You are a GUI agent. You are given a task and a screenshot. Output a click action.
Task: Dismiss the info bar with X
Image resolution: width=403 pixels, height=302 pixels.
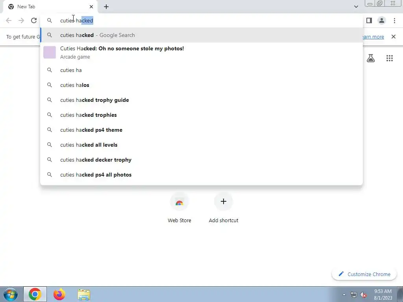(393, 37)
